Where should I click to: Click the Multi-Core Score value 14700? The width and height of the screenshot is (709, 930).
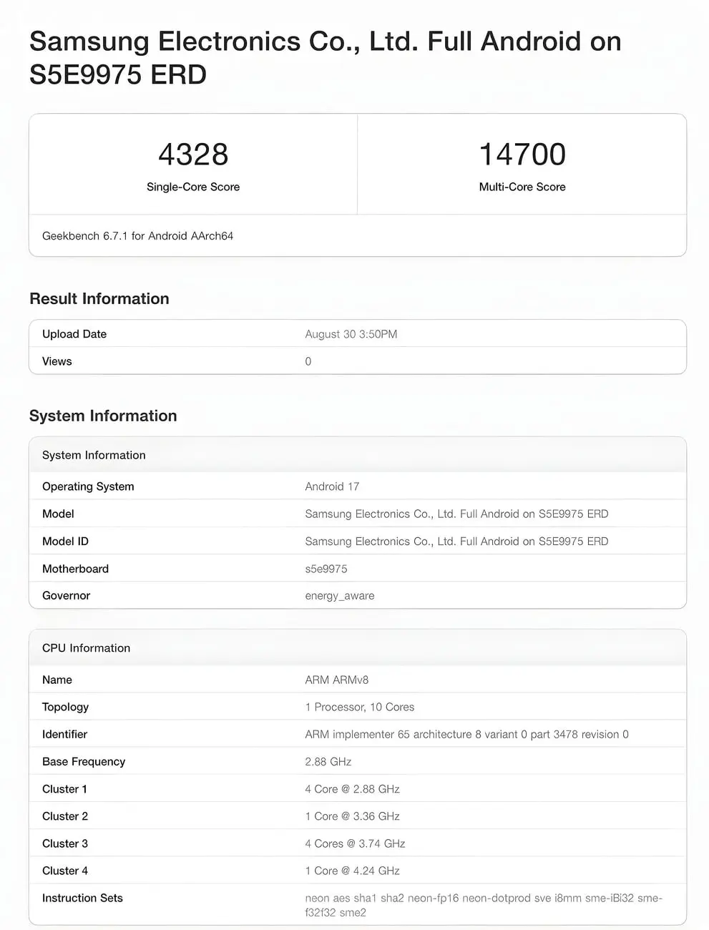tap(522, 155)
